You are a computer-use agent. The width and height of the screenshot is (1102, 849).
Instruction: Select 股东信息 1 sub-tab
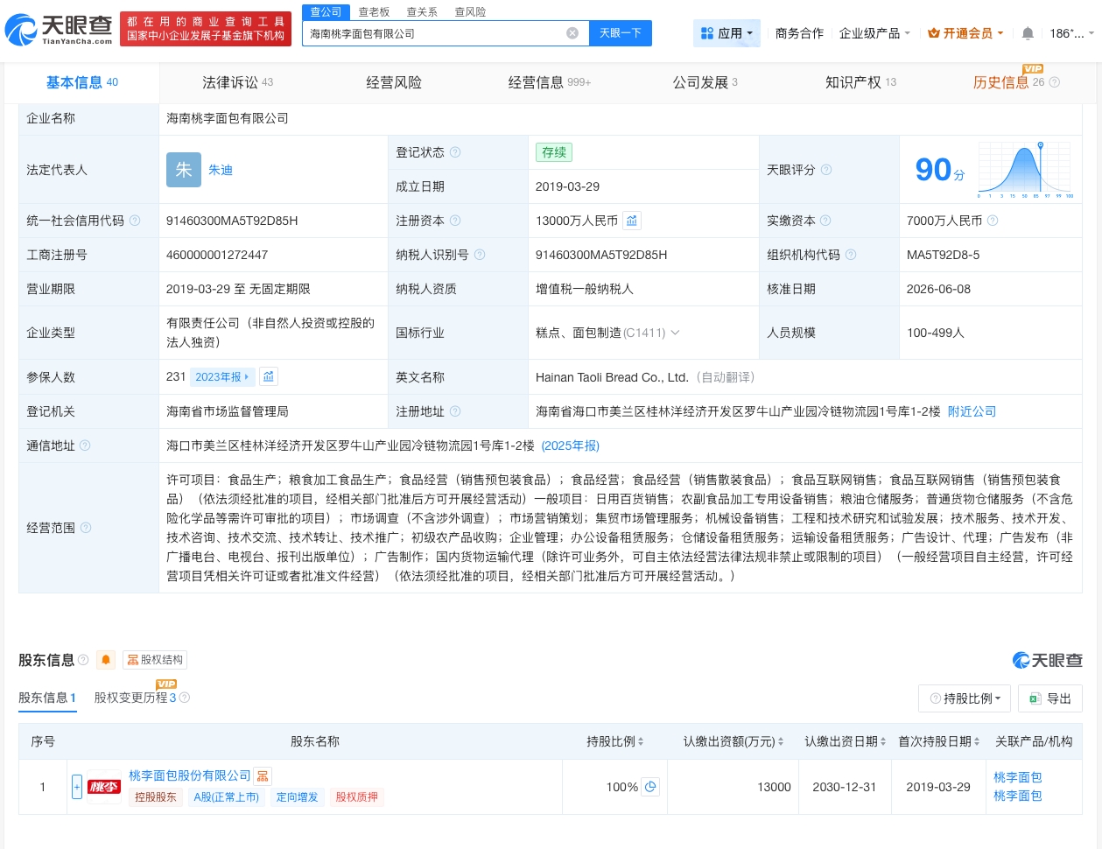click(x=47, y=698)
